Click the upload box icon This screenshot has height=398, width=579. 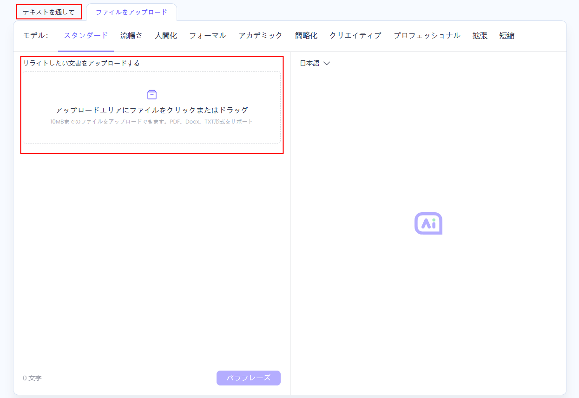pyautogui.click(x=152, y=95)
